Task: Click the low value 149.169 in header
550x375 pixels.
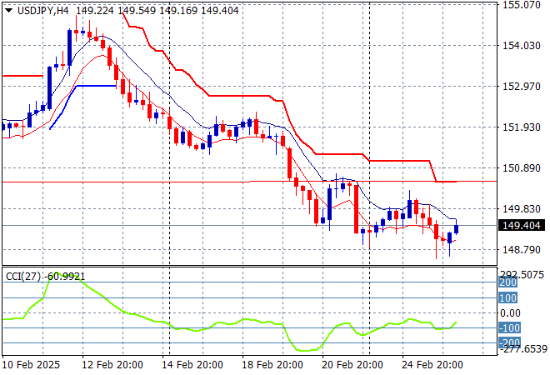Action: point(178,11)
